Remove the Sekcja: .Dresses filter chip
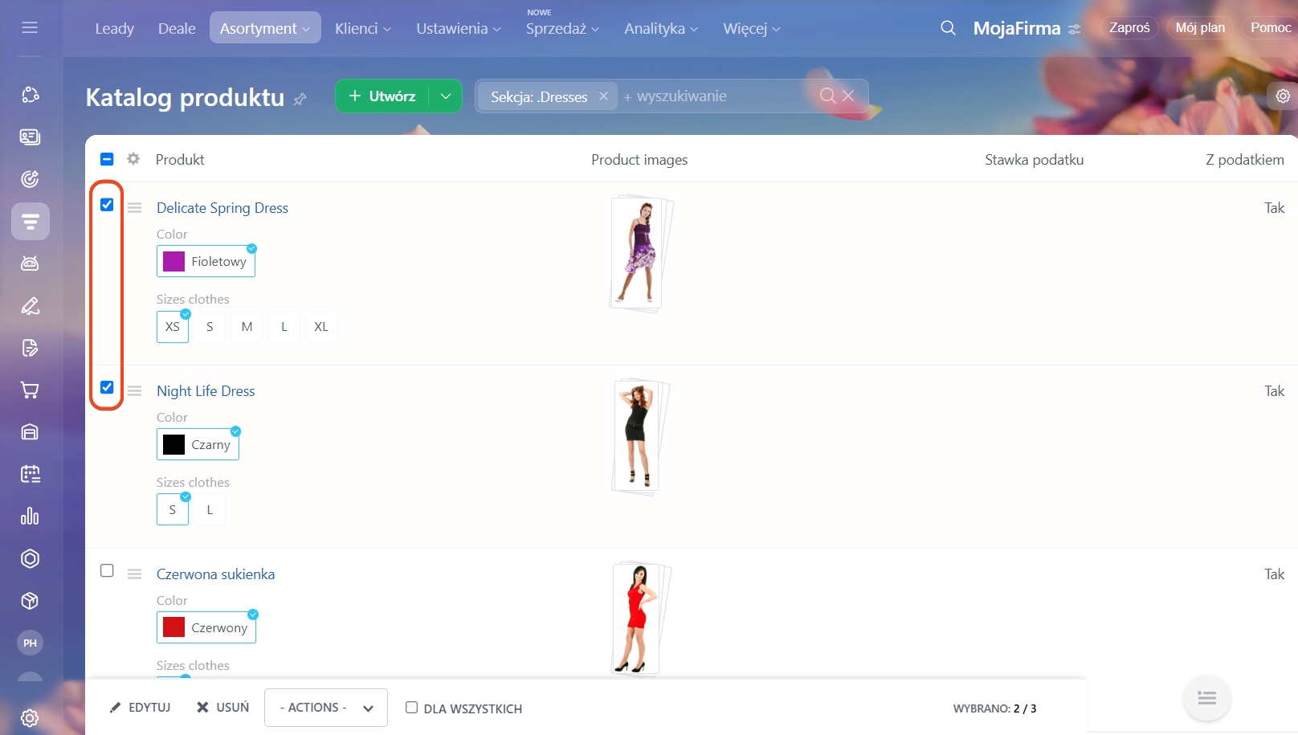Screen dimensions: 1298x735 tap(603, 96)
